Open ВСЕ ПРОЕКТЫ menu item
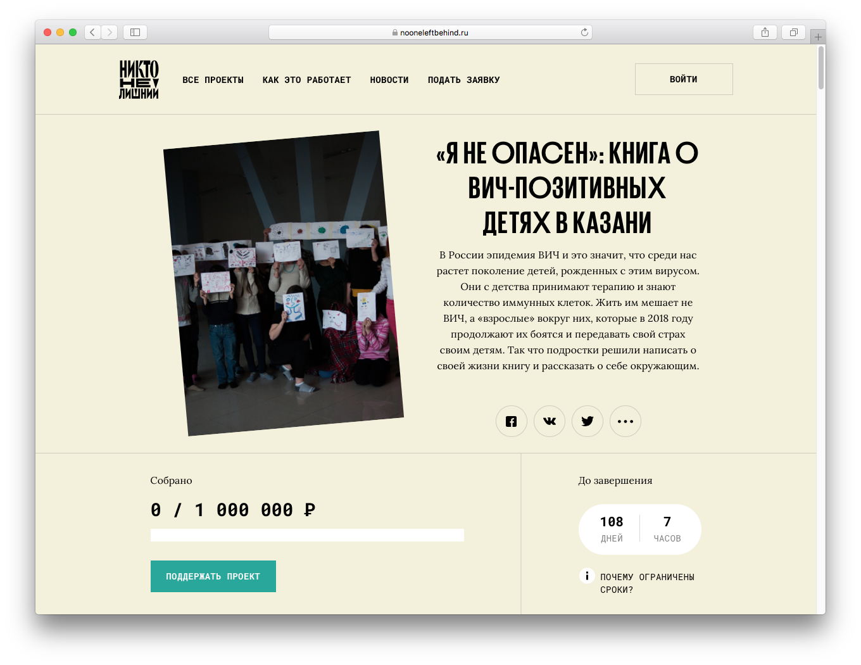861x665 pixels. (213, 80)
